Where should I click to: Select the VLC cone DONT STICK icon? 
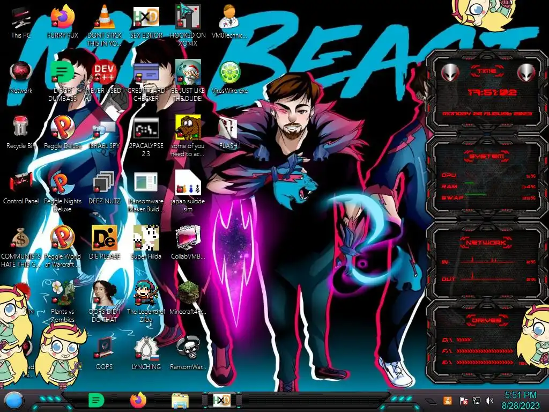click(105, 17)
